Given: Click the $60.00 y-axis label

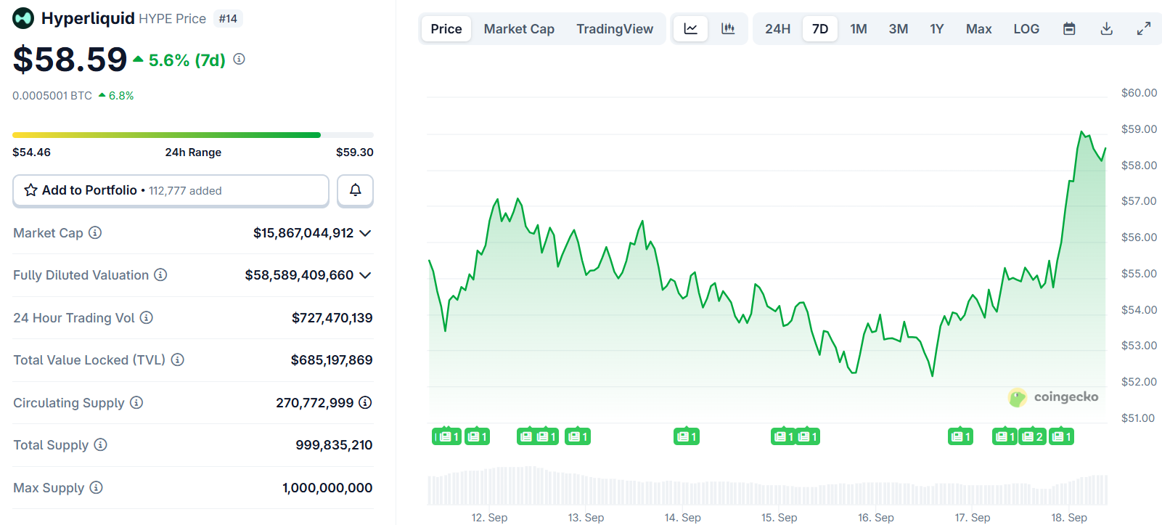Looking at the screenshot, I should [1139, 93].
